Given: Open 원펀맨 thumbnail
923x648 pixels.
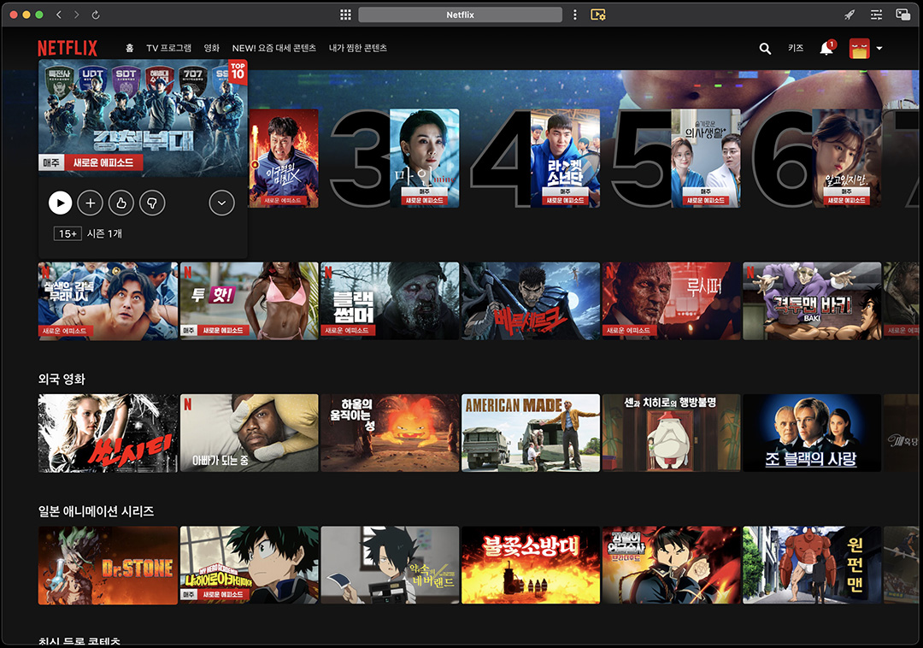Looking at the screenshot, I should pos(813,566).
